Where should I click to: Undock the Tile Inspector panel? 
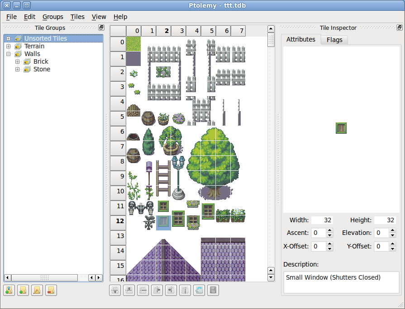click(x=399, y=28)
